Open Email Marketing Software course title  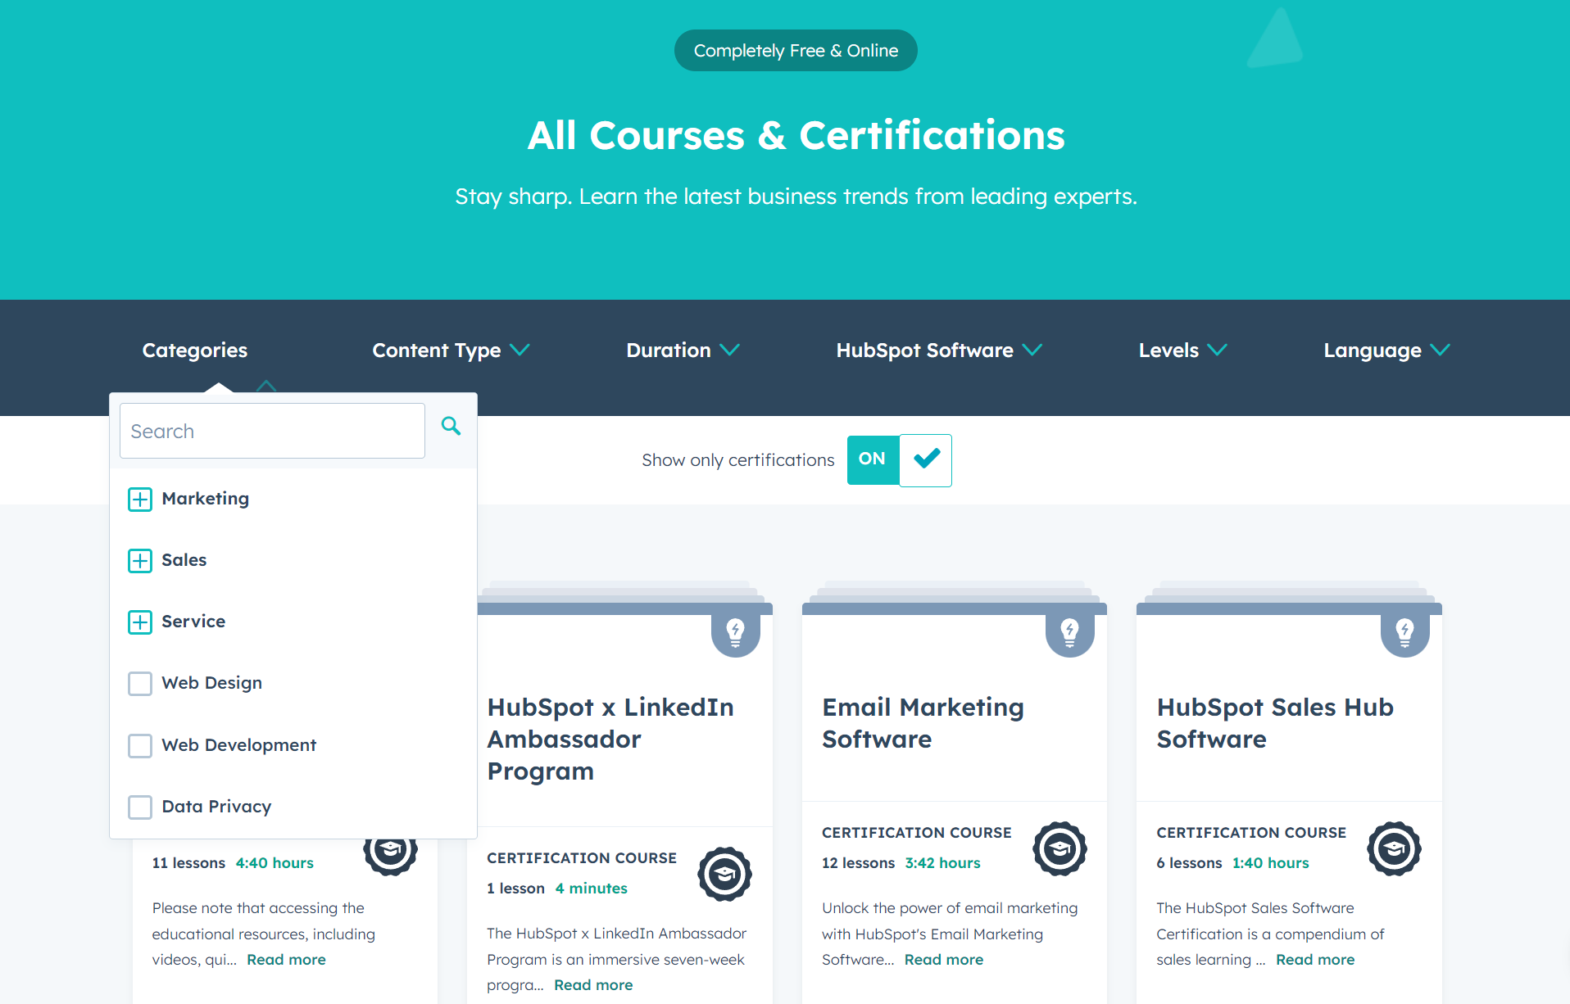pos(923,723)
